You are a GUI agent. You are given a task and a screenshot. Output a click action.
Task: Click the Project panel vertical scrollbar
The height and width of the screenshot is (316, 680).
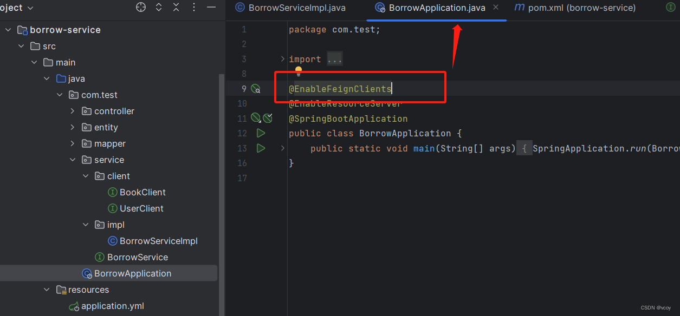coord(221,195)
